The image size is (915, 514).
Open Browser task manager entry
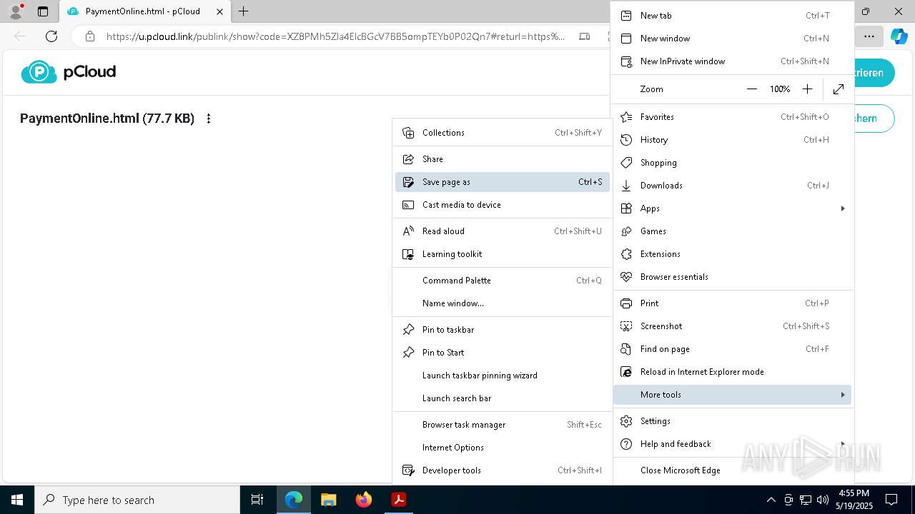[x=503, y=425]
